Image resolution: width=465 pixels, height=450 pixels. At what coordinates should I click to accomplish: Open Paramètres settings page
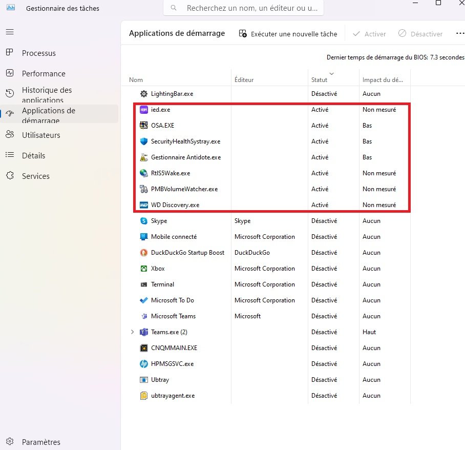click(41, 442)
